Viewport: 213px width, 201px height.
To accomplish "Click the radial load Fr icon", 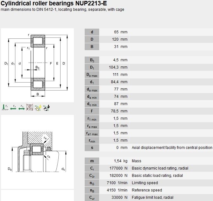I will click(5, 108).
